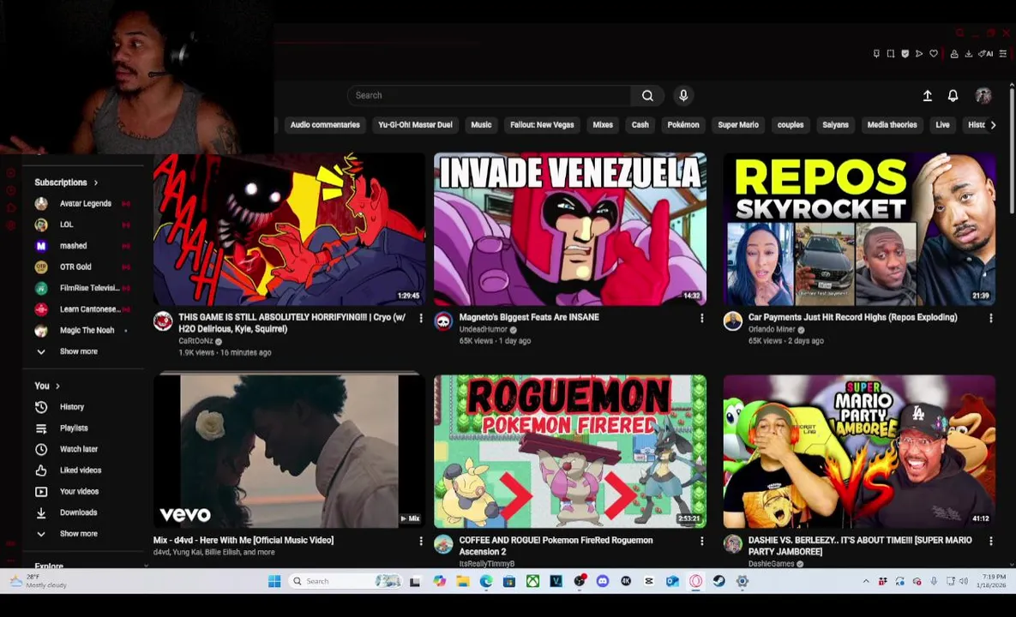Screen dimensions: 1016x617
Task: Click the browser send/flow arrow icon
Action: (x=919, y=54)
